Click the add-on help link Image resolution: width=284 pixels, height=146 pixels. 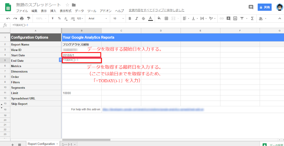(x=153, y=109)
